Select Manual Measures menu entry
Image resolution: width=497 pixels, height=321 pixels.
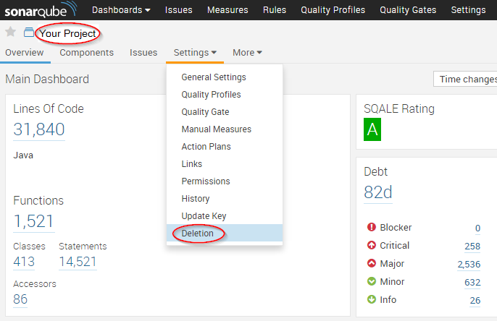pyautogui.click(x=225, y=129)
